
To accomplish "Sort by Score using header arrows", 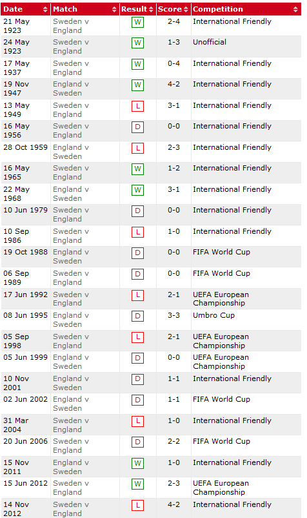I will coord(186,10).
